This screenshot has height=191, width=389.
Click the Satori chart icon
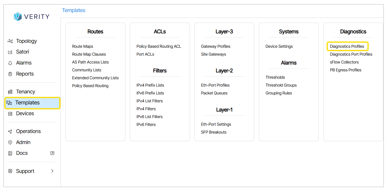tap(10, 52)
